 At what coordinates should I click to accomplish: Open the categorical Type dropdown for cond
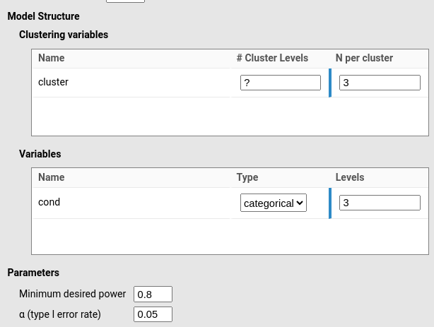(273, 203)
